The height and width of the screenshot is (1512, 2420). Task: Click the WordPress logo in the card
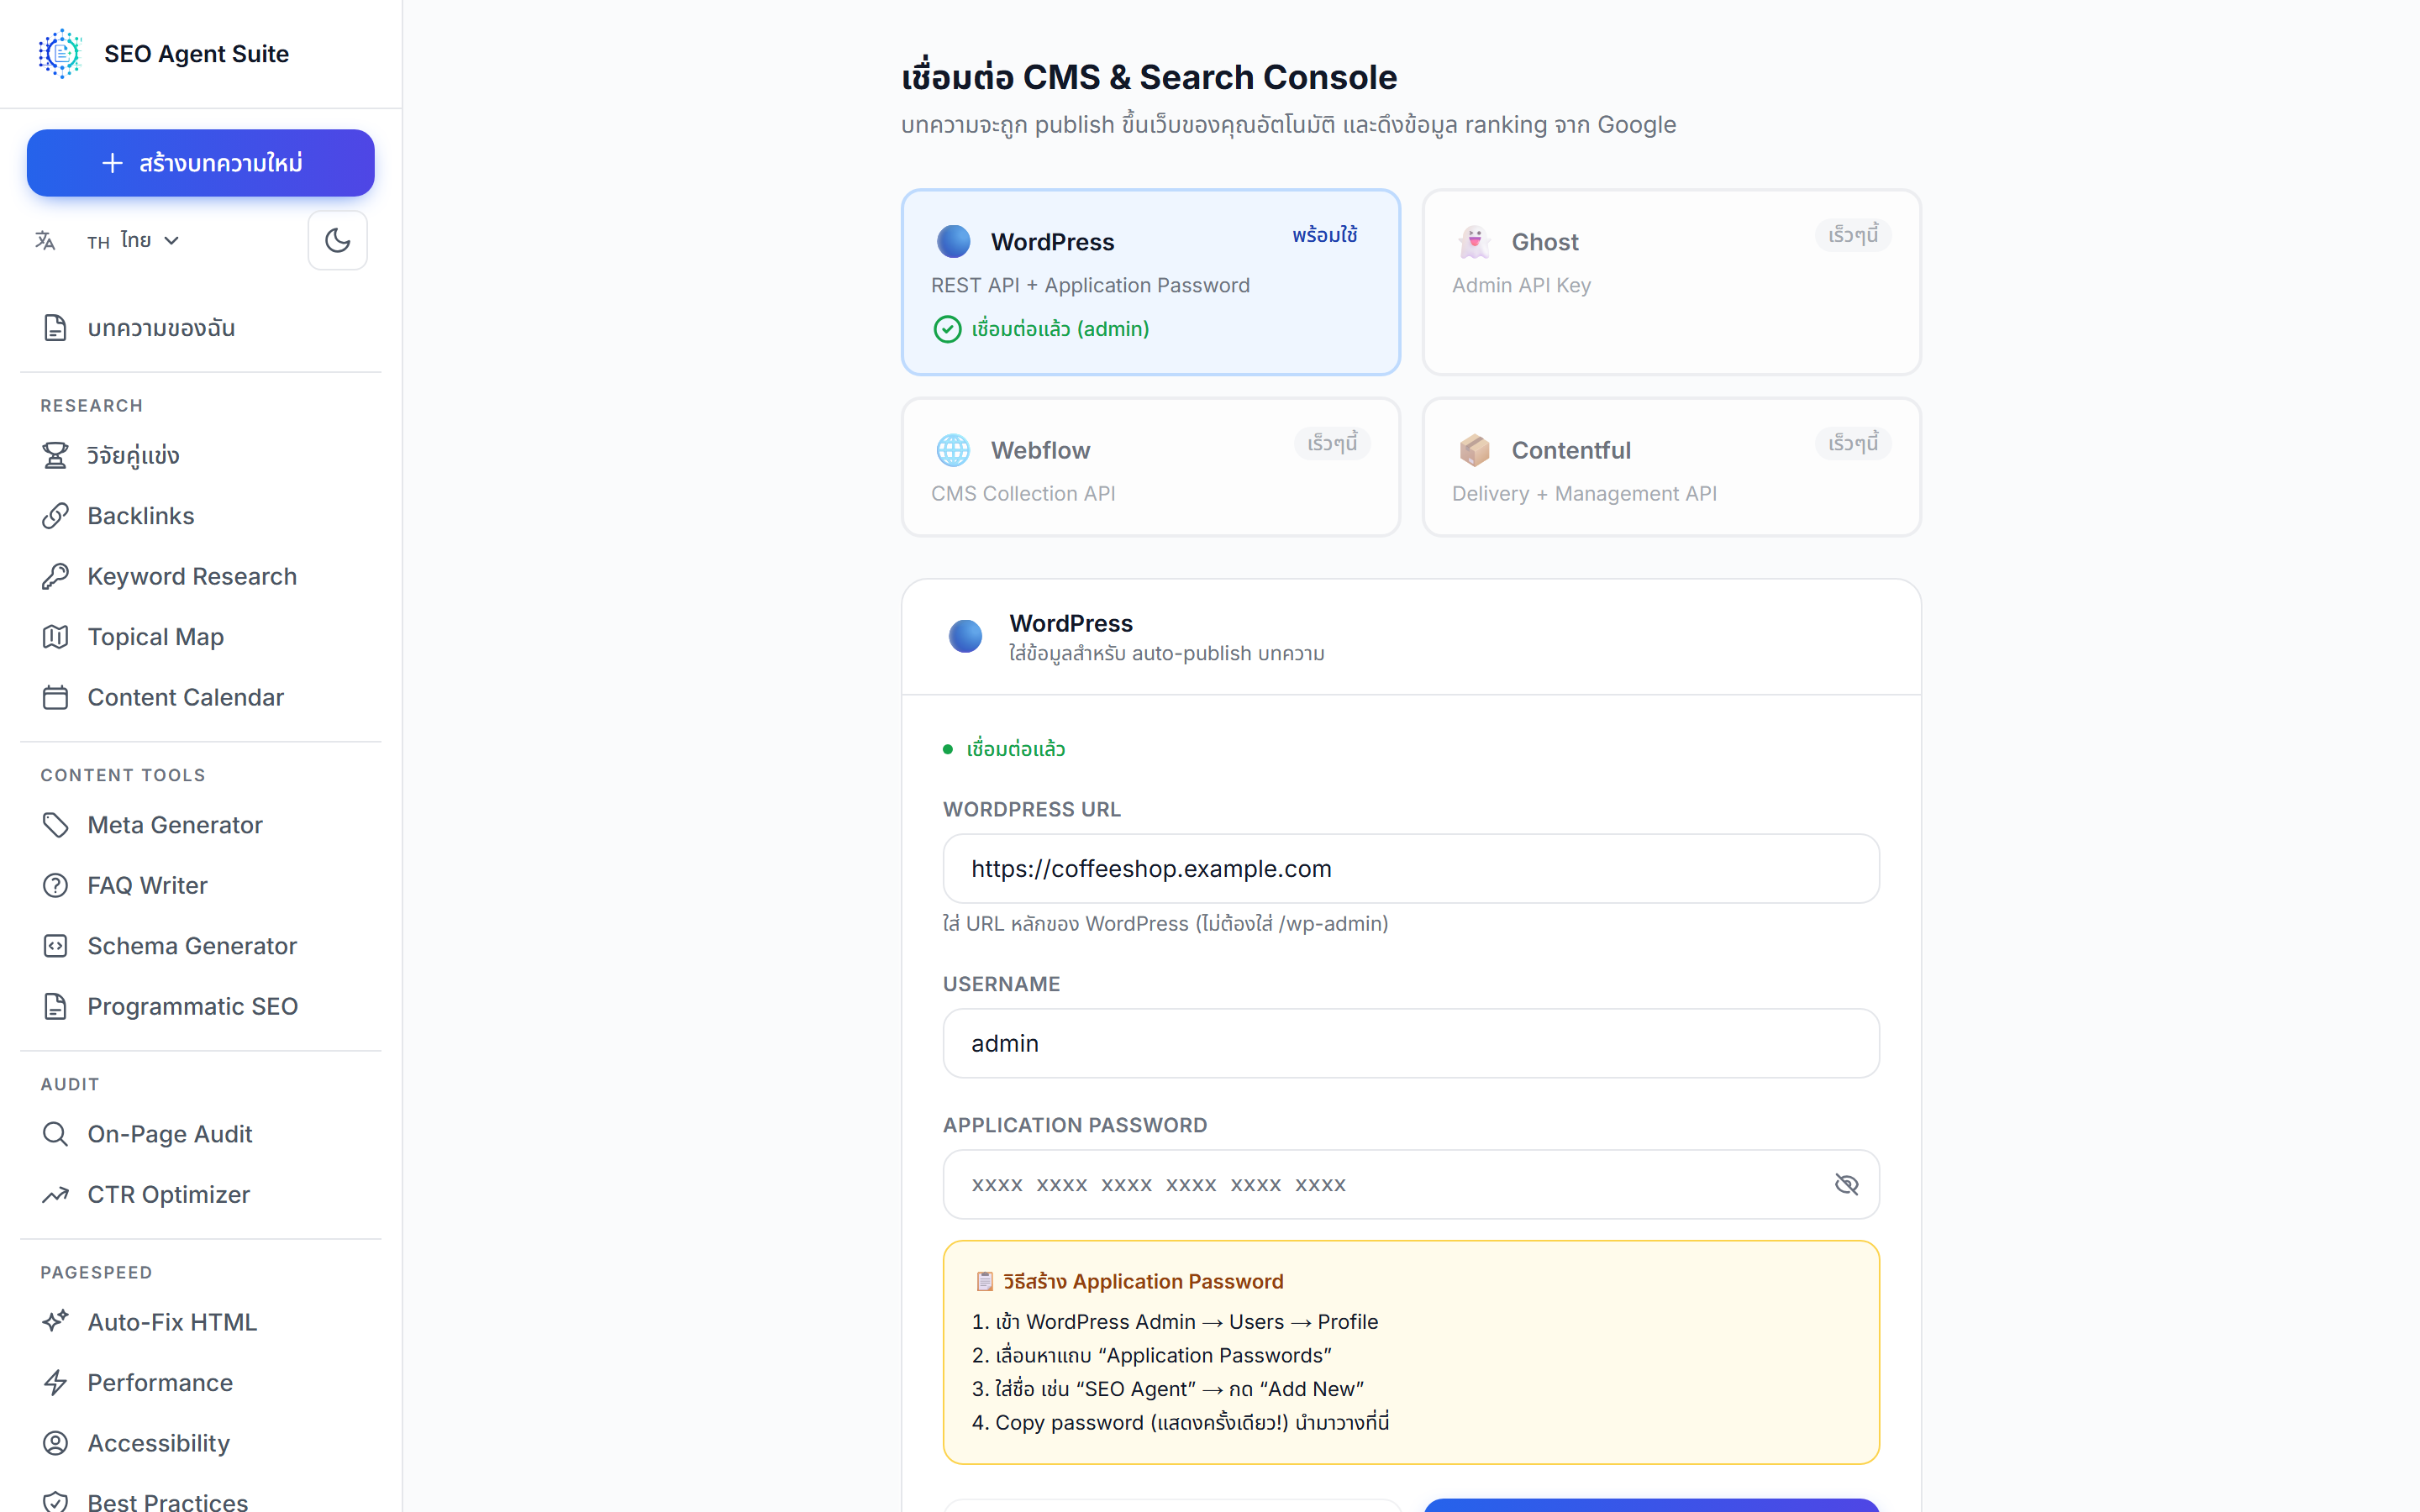coord(953,241)
